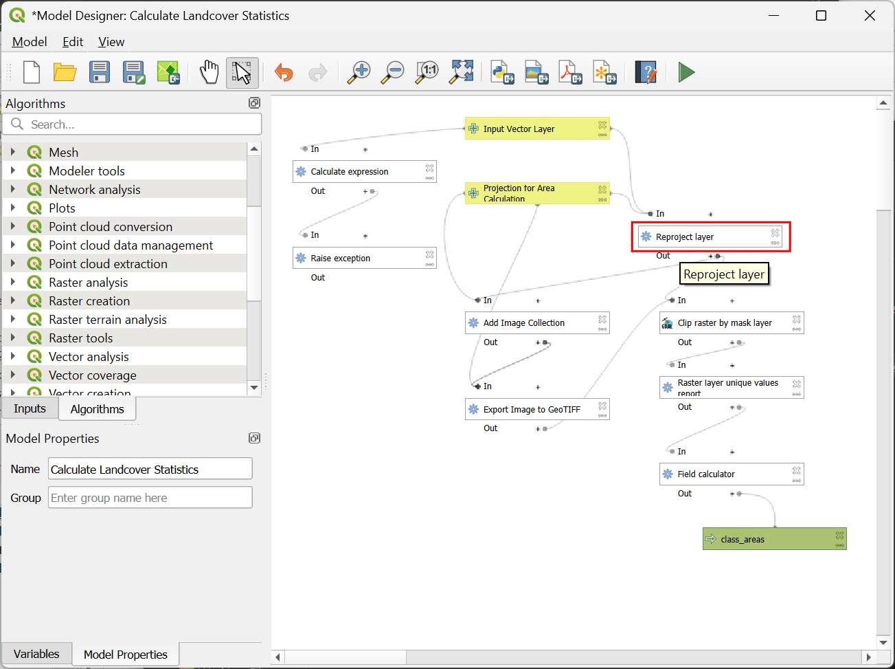Open an existing model with folder icon

(65, 72)
